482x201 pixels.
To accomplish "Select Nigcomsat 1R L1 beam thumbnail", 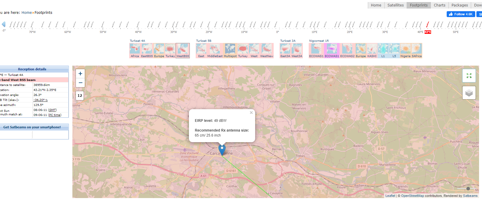I will [383, 51].
